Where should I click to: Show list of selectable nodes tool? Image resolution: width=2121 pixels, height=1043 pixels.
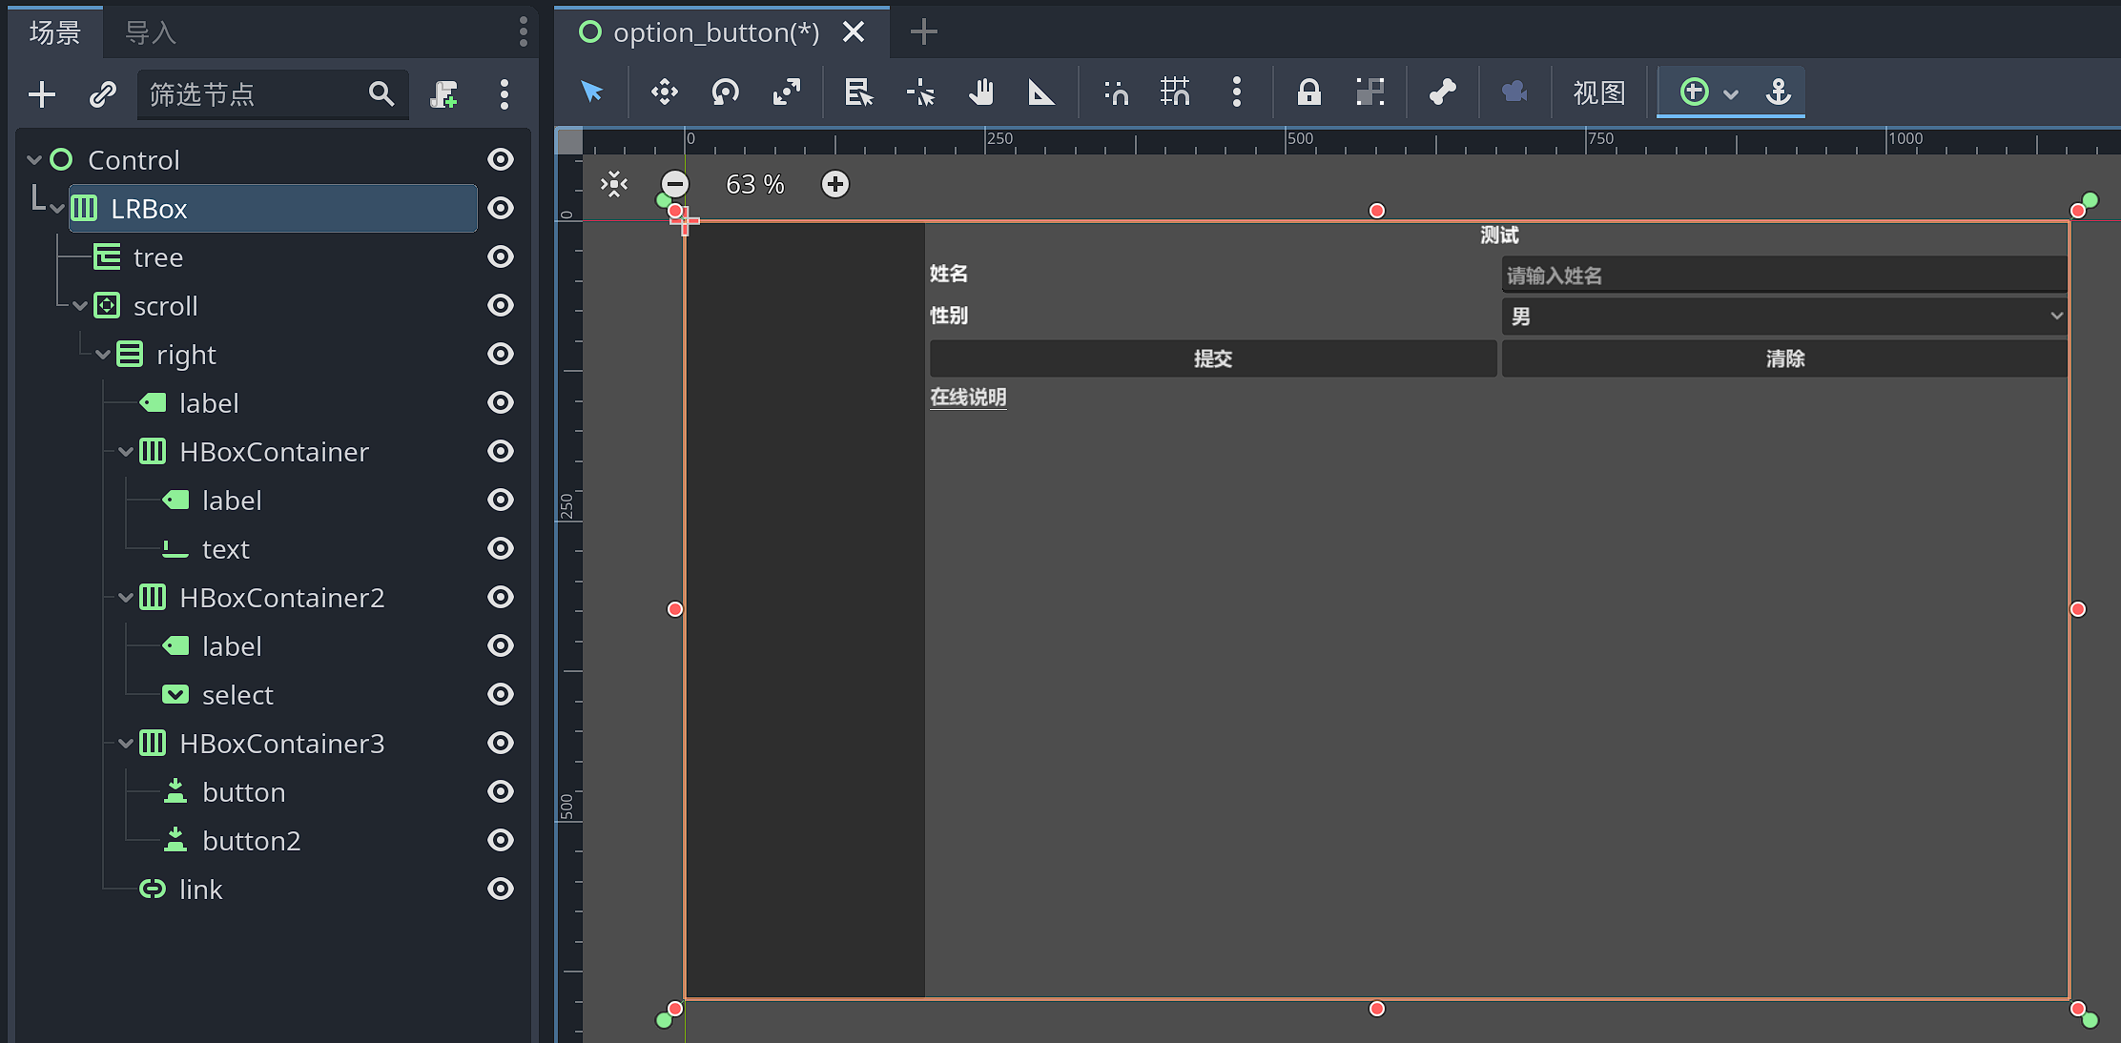click(x=858, y=92)
